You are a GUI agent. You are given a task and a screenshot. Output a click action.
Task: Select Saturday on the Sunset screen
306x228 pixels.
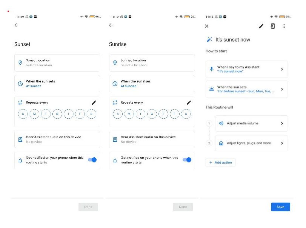(91, 114)
